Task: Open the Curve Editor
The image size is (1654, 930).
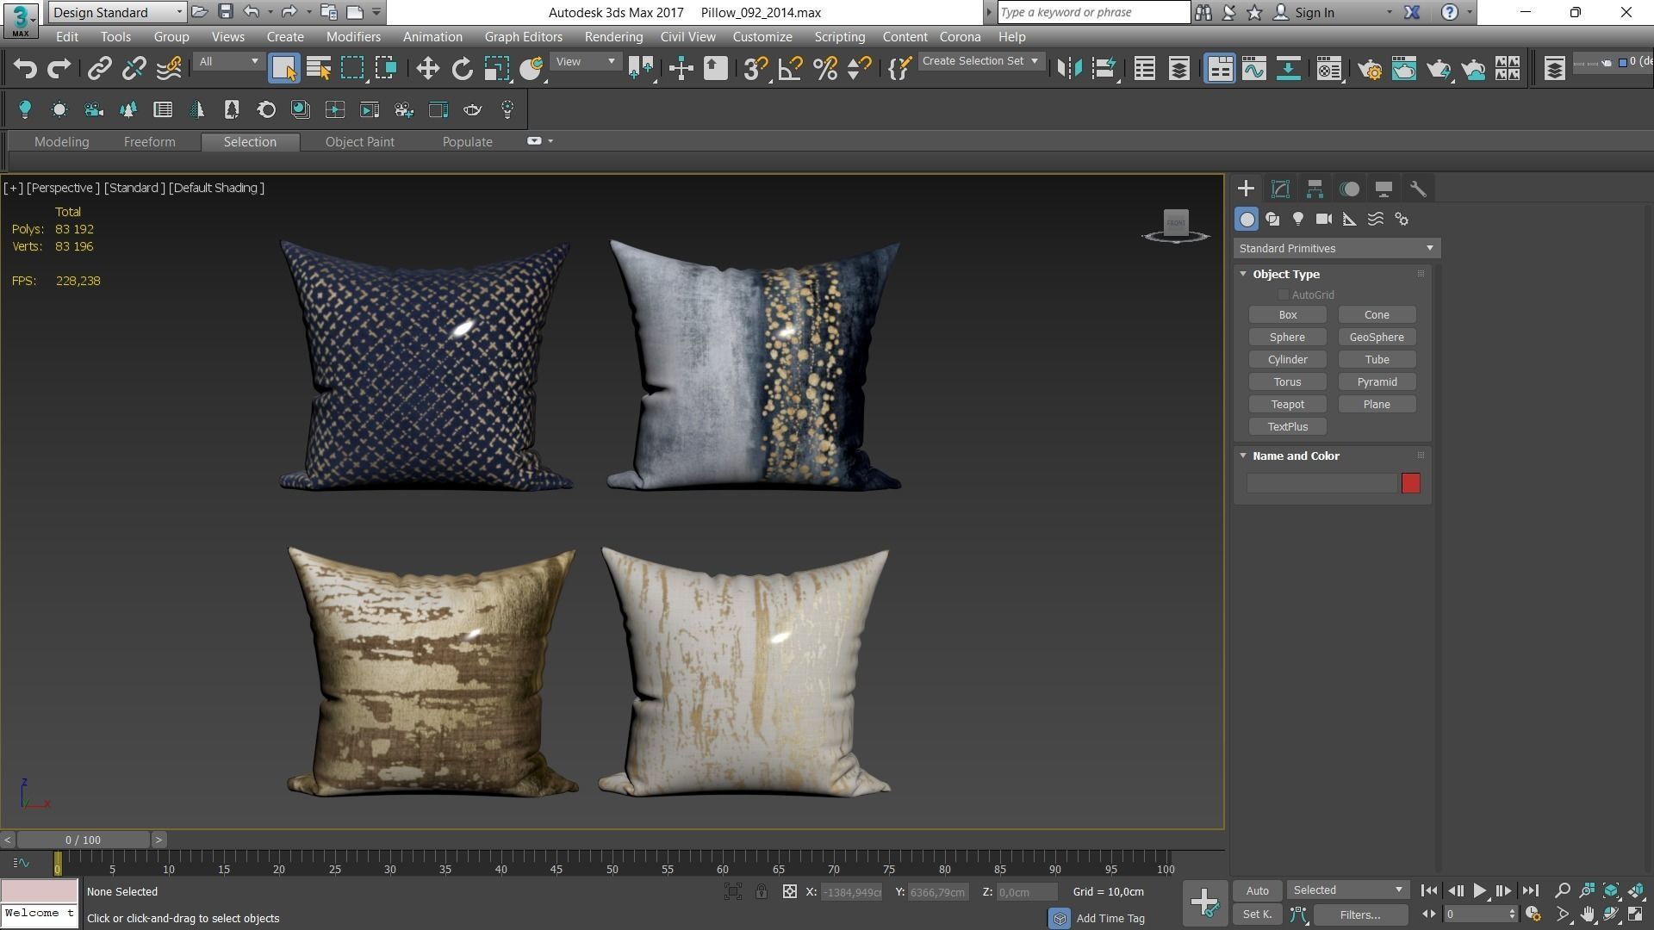Action: tap(1253, 69)
